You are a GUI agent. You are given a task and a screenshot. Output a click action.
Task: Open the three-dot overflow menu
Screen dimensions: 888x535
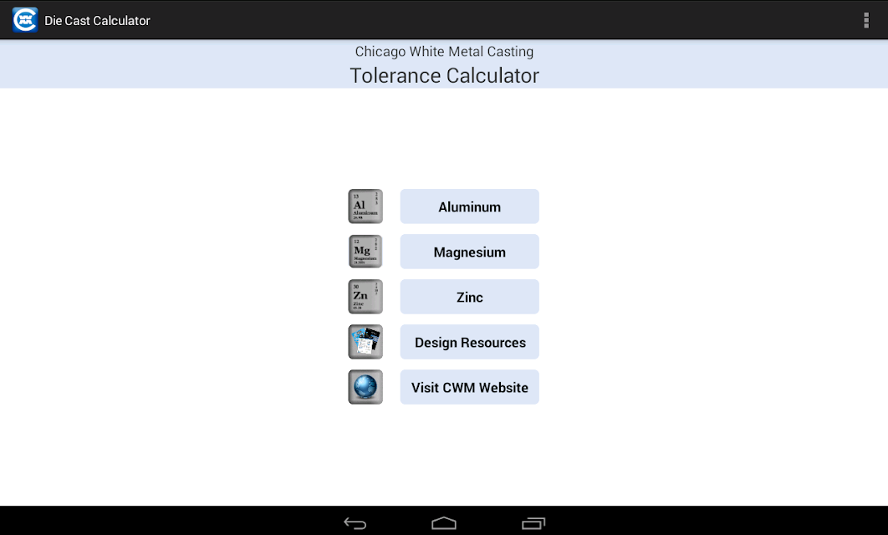(x=866, y=20)
